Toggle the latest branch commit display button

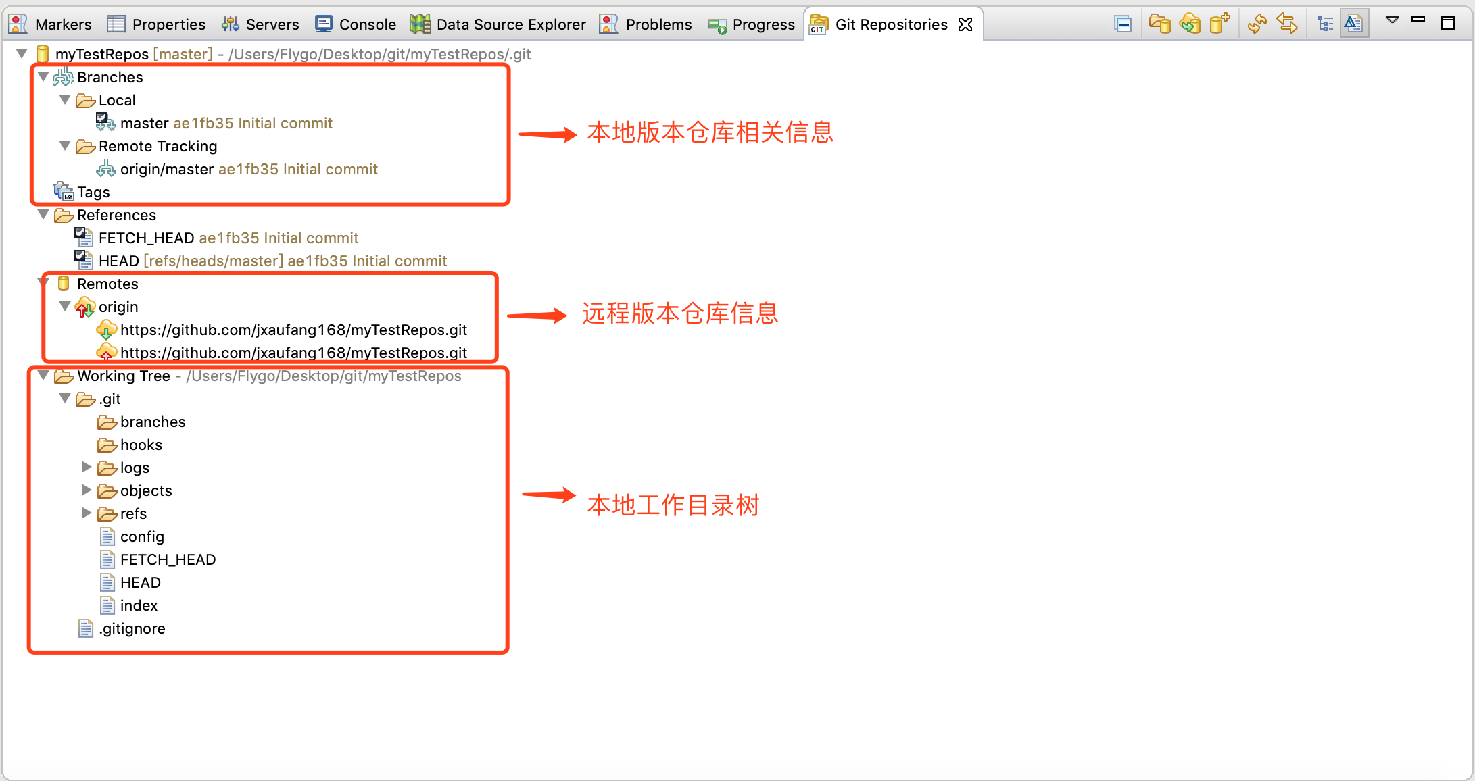[x=1354, y=24]
